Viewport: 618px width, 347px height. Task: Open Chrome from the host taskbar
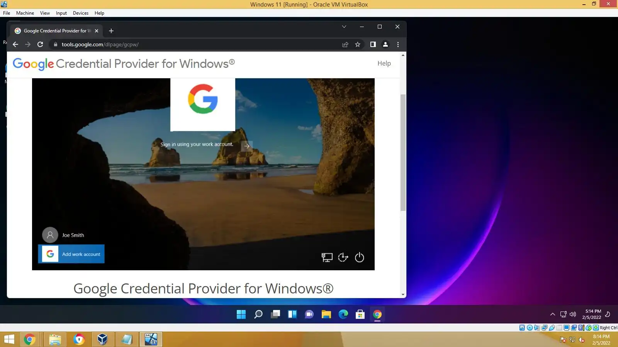coord(29,340)
